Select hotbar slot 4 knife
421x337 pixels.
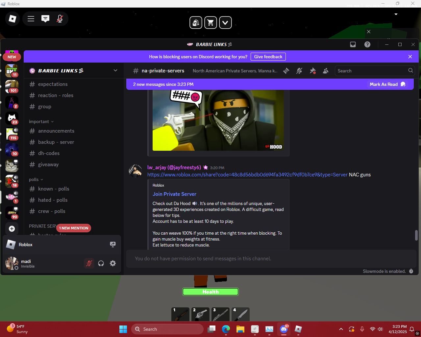click(x=240, y=315)
